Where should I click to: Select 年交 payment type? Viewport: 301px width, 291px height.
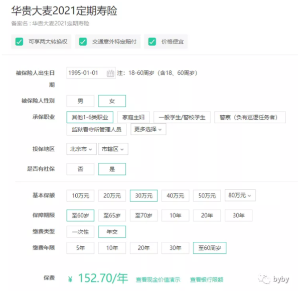(x=112, y=232)
